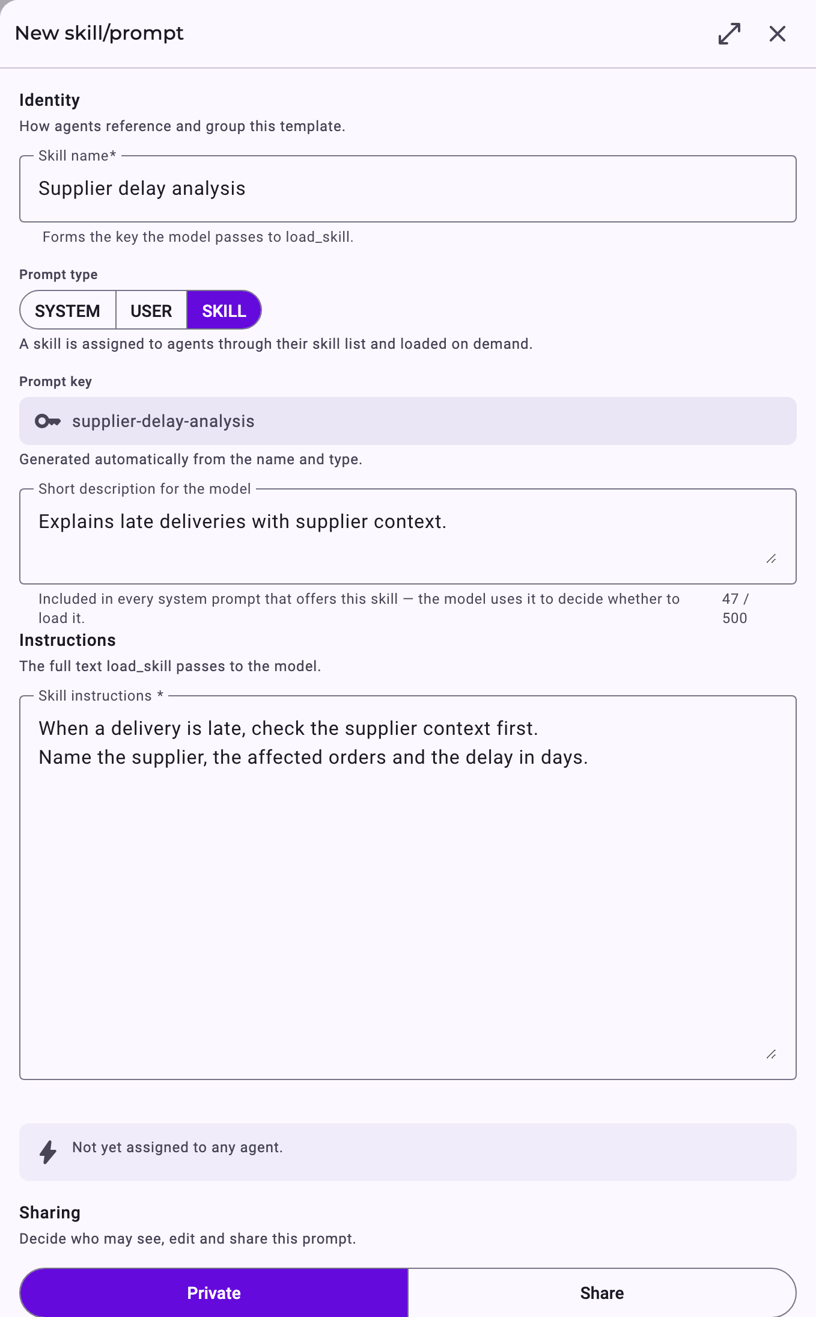Set sharing to Private

pyautogui.click(x=214, y=1292)
